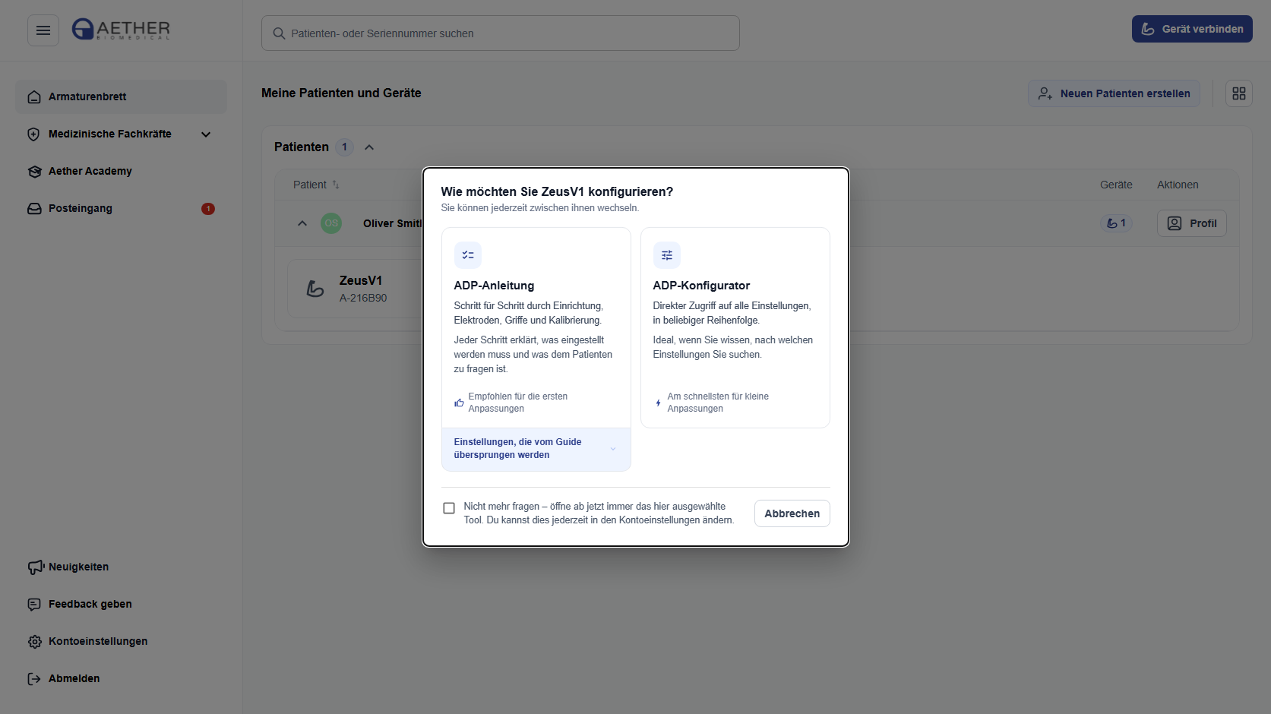Click the Kontoeinstellungen gear icon
The image size is (1271, 714).
coord(35,642)
